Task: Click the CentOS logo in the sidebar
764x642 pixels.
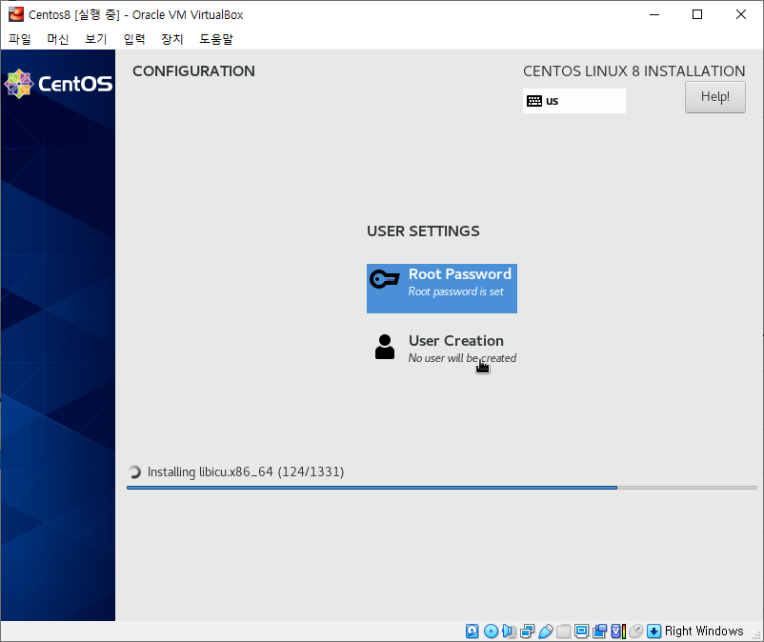Action: (x=58, y=84)
